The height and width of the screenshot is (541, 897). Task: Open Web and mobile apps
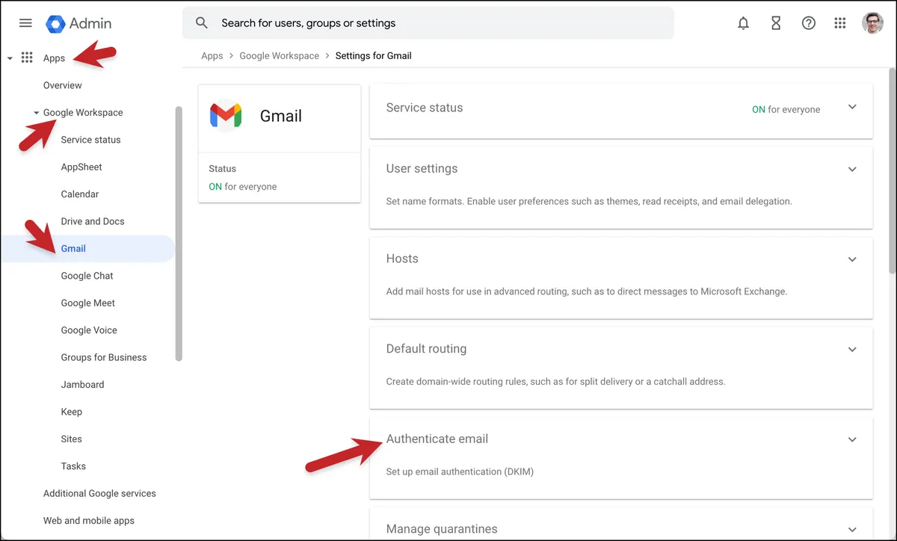89,521
